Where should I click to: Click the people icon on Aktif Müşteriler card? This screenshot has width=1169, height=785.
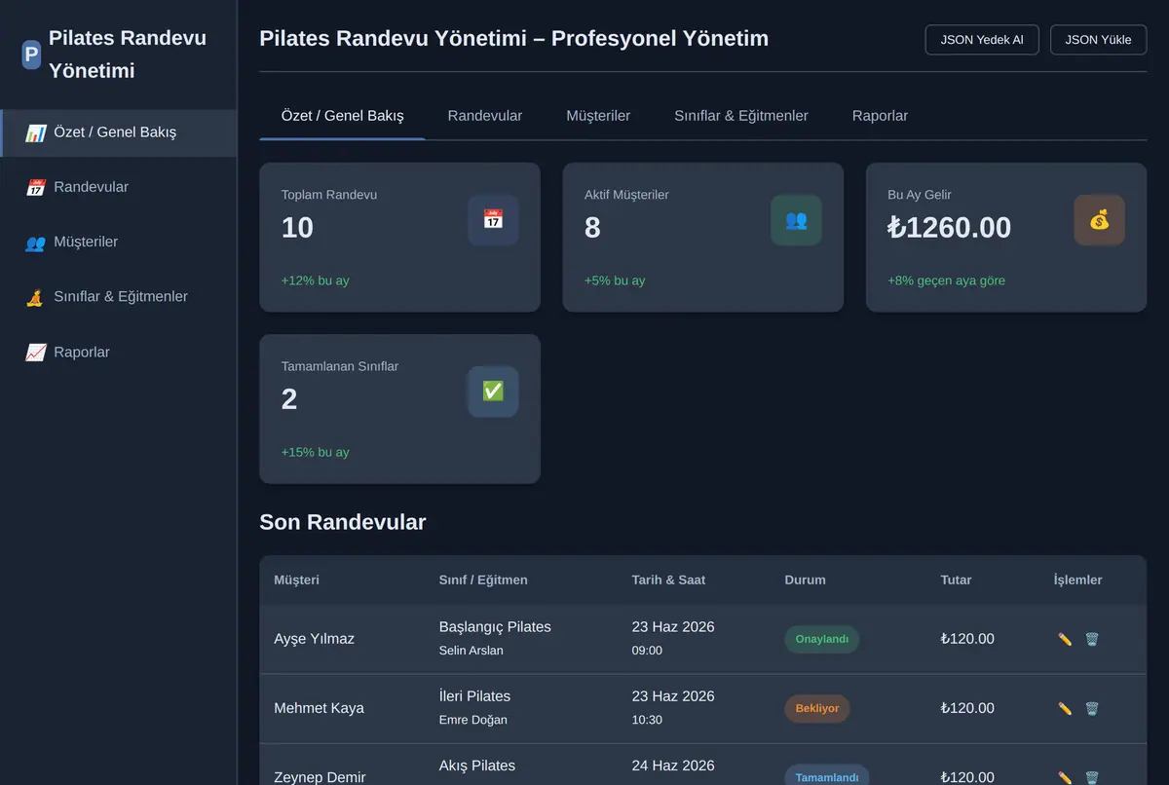click(x=796, y=220)
